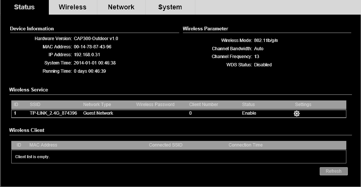The height and width of the screenshot is (187, 361).
Task: Click hardware version CAP300-Outdoor v1.0
Action: (x=96, y=38)
